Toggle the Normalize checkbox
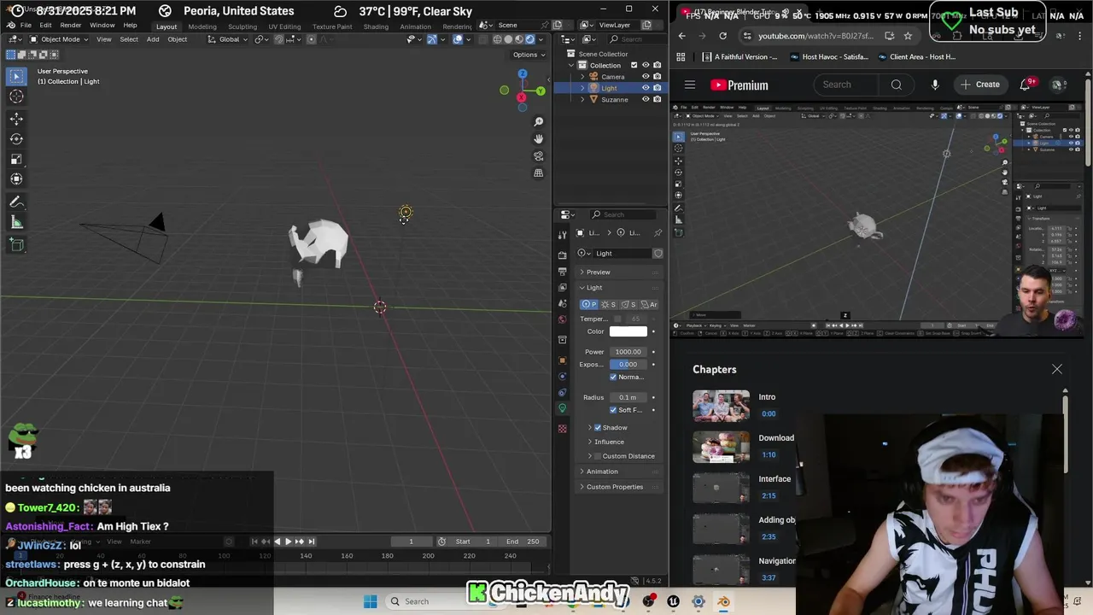1093x615 pixels. 613,377
